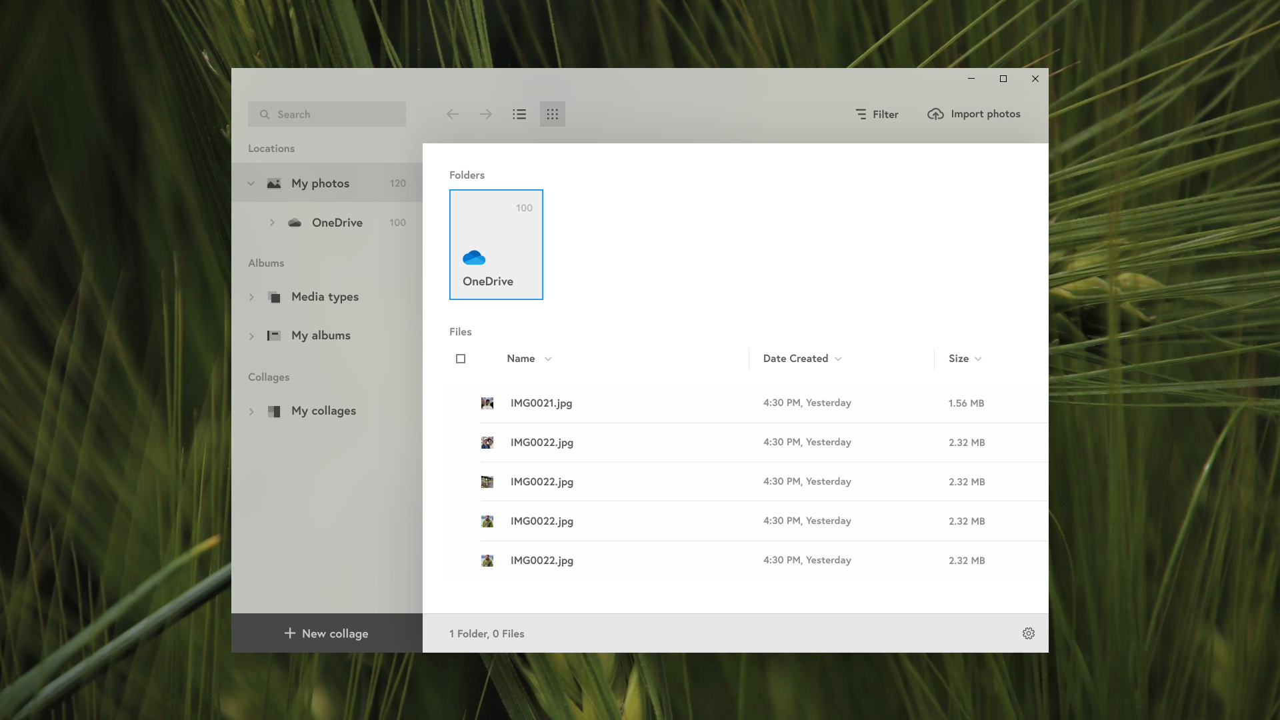1280x720 pixels.
Task: Go forward using right arrow
Action: click(486, 114)
